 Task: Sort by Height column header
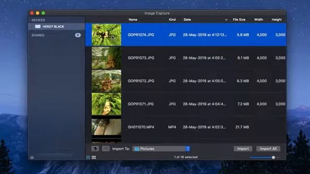pos(277,19)
